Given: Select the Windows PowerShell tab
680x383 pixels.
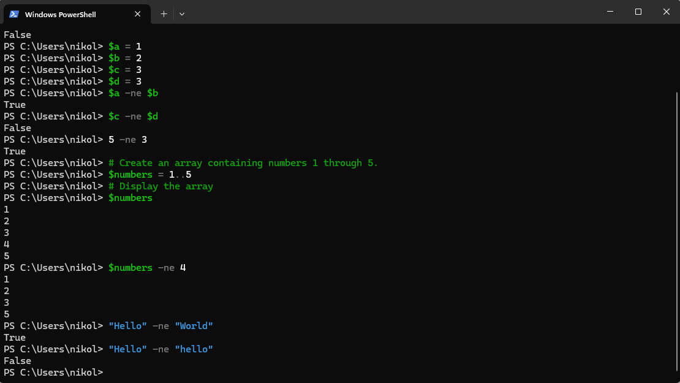Looking at the screenshot, I should click(77, 14).
